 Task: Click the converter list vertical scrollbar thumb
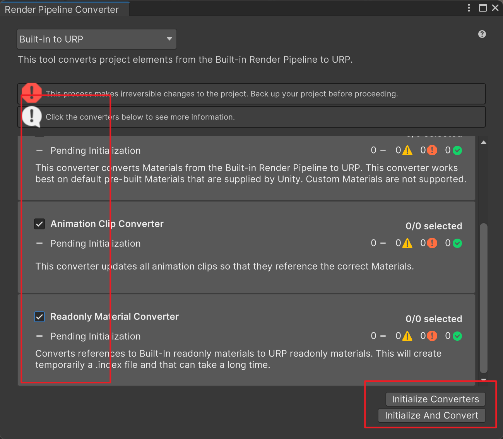click(x=483, y=298)
